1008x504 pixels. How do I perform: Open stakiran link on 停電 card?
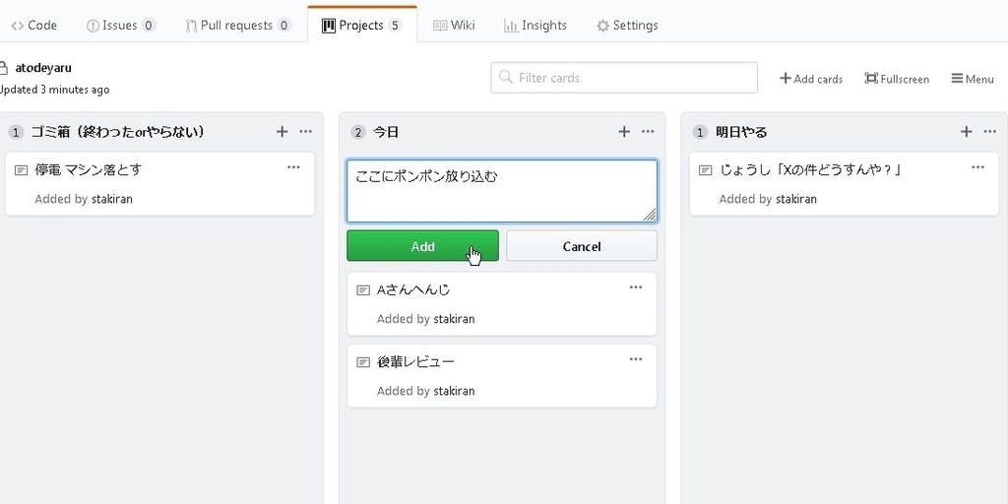click(112, 199)
